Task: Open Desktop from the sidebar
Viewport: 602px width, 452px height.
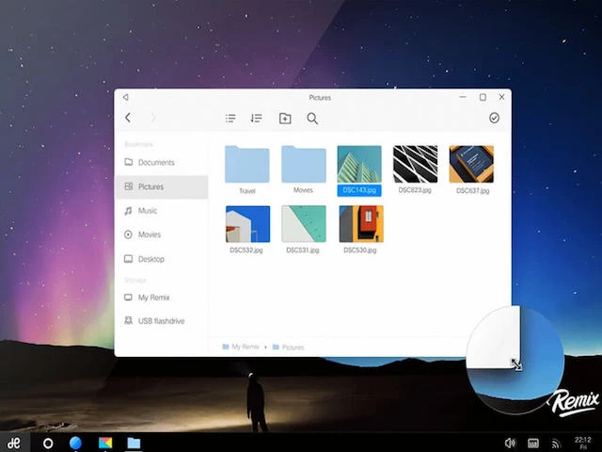Action: point(150,259)
